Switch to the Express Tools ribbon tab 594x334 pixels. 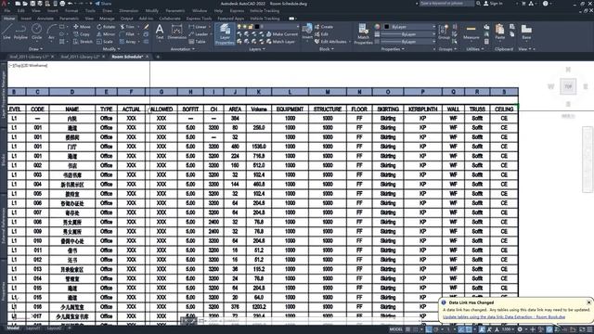point(199,19)
